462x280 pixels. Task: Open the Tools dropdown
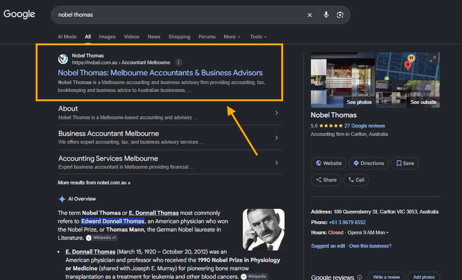259,37
